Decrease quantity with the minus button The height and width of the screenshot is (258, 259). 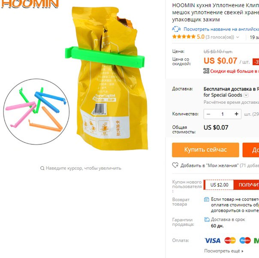pos(208,114)
